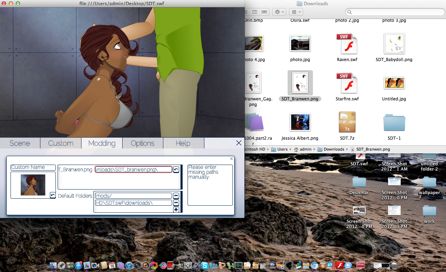
Task: Reset the SDT_branwen.png path entry
Action: tap(176, 170)
